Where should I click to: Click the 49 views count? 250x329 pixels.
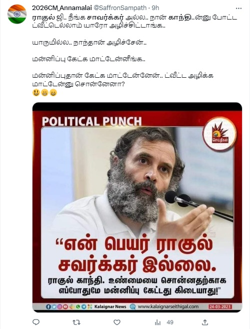pos(170,322)
